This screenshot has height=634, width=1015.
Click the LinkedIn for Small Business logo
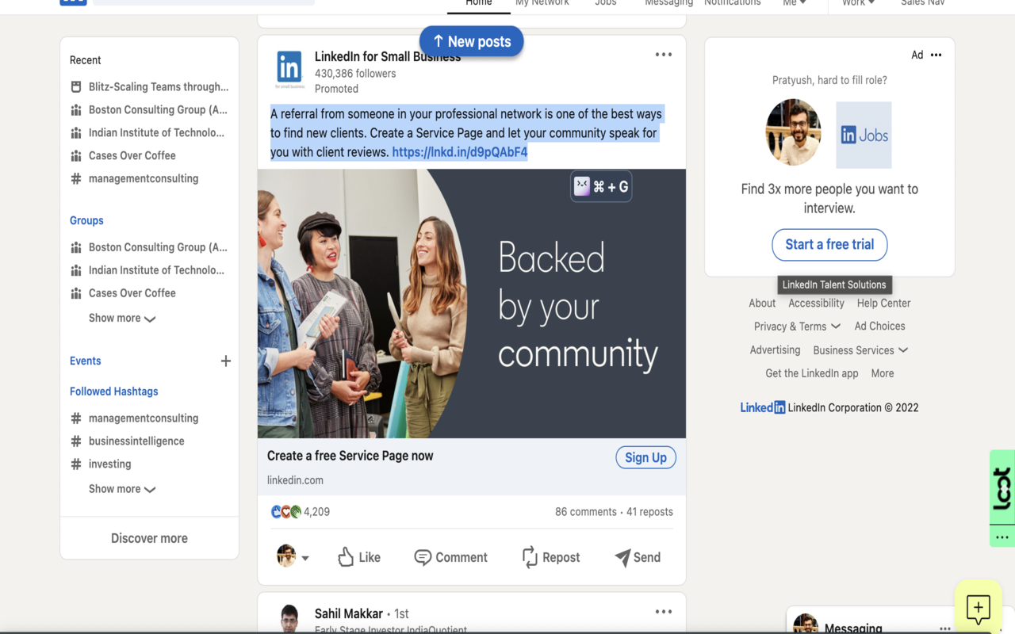289,70
